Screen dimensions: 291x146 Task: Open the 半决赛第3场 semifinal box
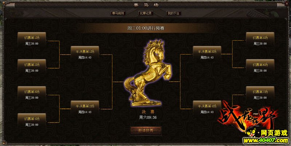point(207,54)
